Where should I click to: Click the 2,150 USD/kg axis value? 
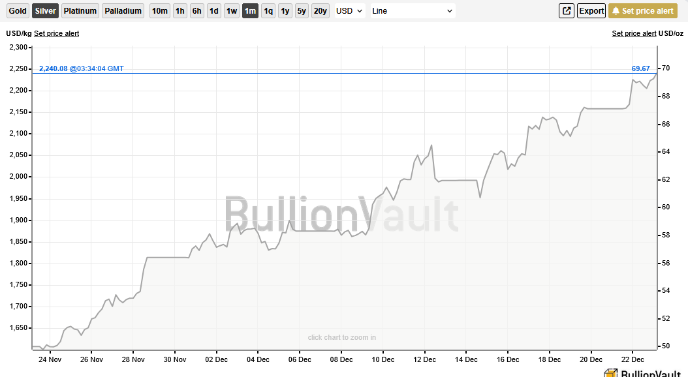[x=18, y=112]
